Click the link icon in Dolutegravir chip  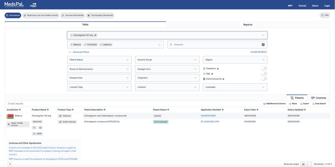click(x=95, y=35)
